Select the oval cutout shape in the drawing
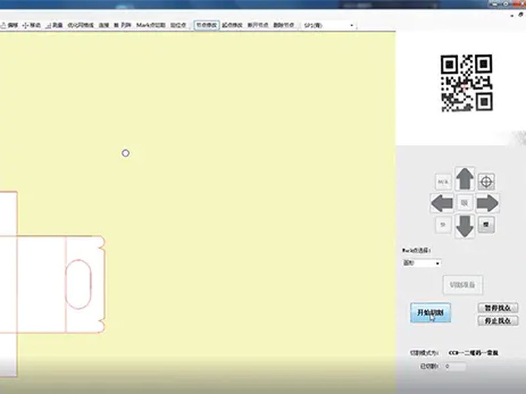The image size is (526, 394). 78,284
